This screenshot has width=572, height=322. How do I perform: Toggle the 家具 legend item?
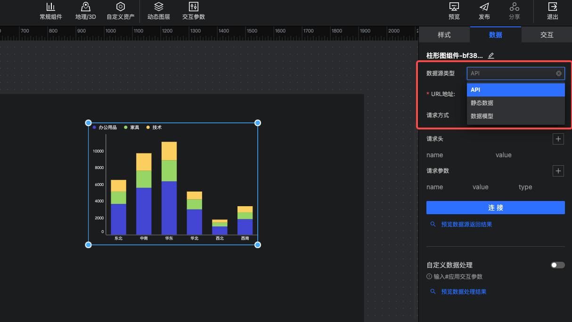coord(131,128)
